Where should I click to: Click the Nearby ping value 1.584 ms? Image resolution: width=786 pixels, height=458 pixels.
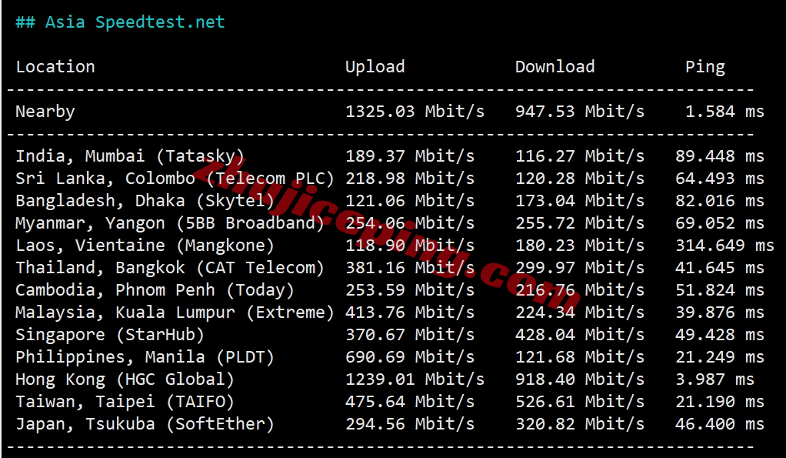click(x=724, y=112)
